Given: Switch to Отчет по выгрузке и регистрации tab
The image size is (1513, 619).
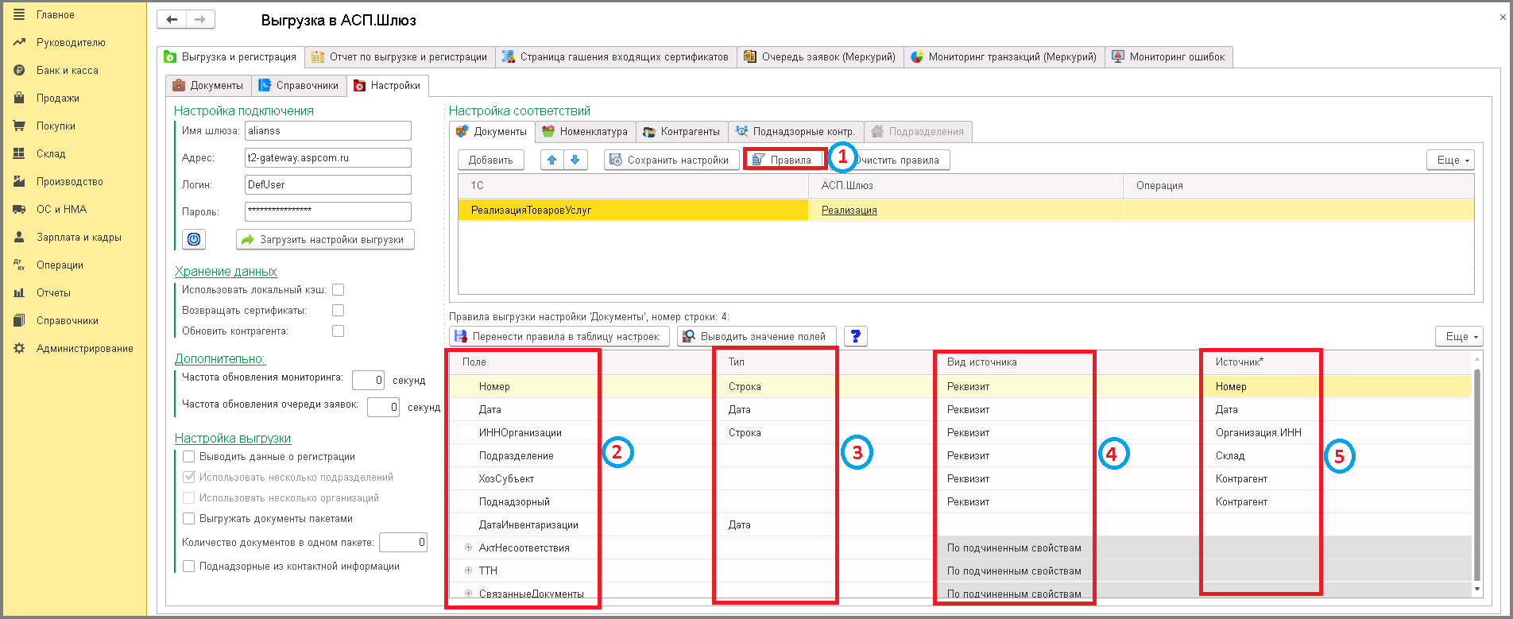Looking at the screenshot, I should [400, 57].
